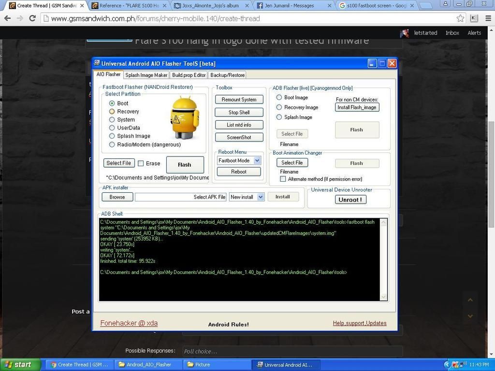Open the Android_AIO_Flasher folder in the taskbar
Screen dimensions: 495x371
coord(145,365)
